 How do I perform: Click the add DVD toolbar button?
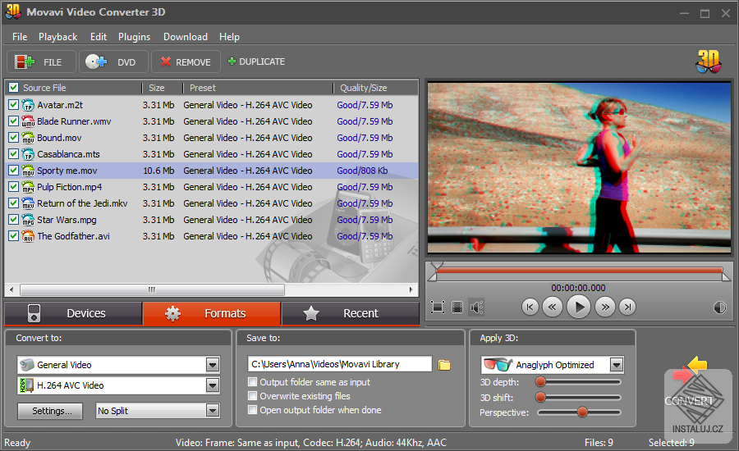pos(113,61)
